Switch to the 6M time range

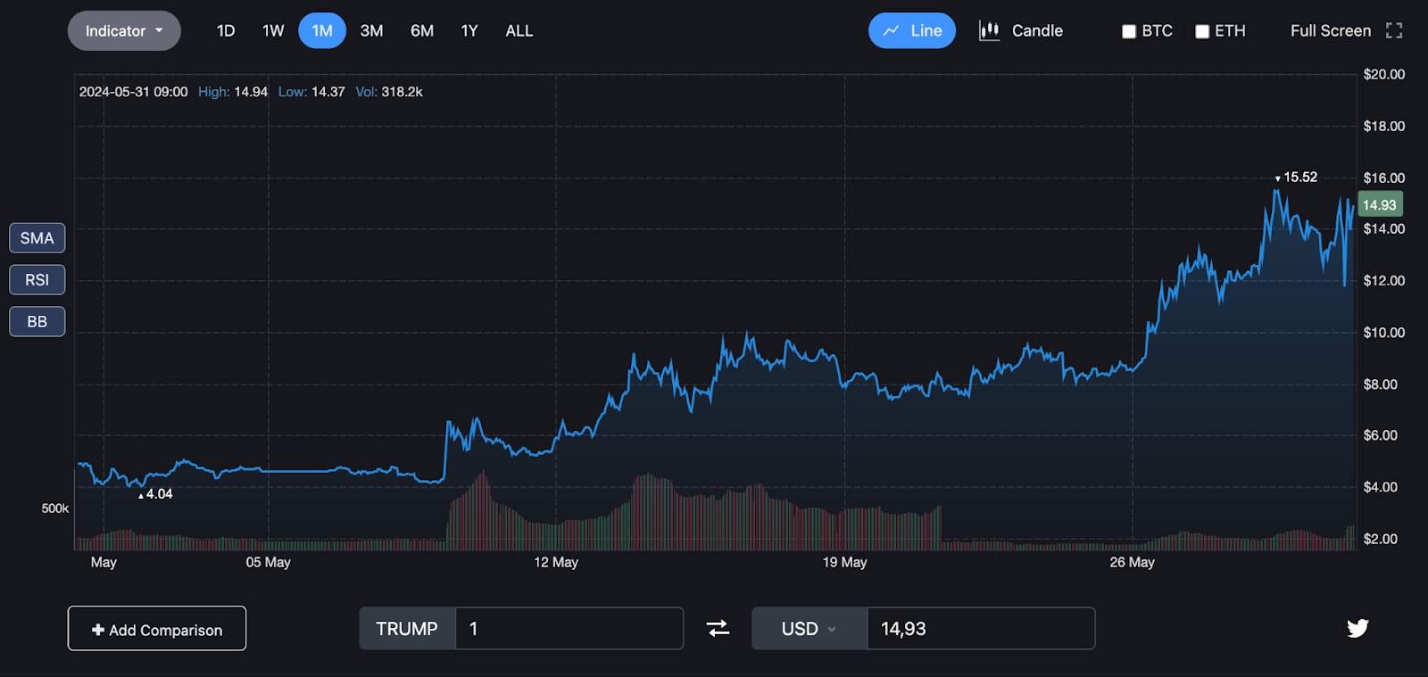[422, 31]
